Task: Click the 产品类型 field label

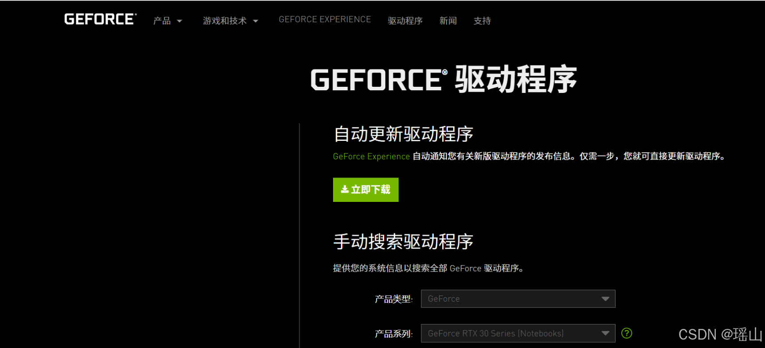Action: click(394, 299)
